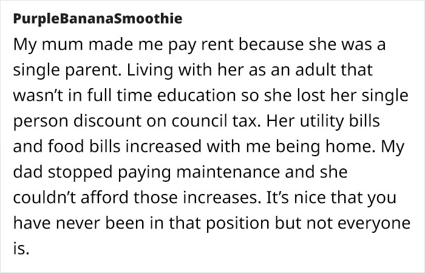Click the phrase 'stopped paying'

pos(98,172)
